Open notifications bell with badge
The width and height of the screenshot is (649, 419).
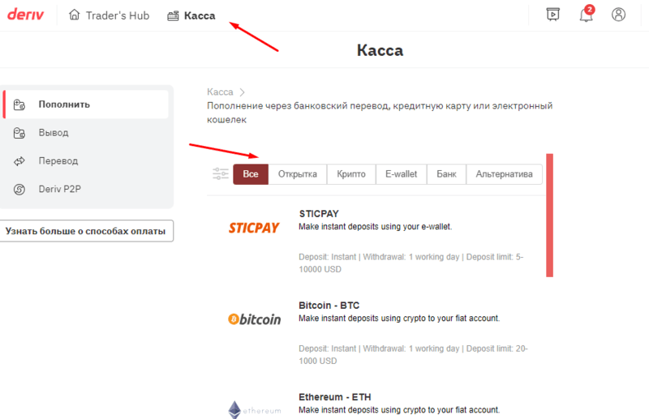click(x=587, y=14)
